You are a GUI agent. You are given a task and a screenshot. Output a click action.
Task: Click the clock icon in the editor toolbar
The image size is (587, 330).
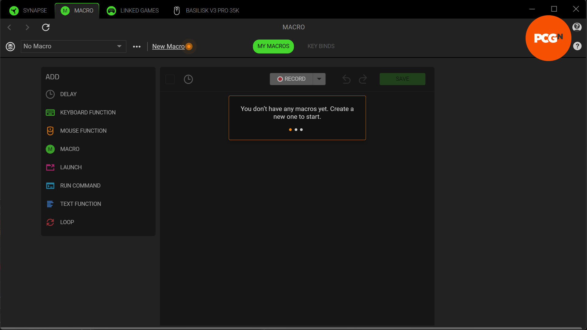tap(188, 79)
